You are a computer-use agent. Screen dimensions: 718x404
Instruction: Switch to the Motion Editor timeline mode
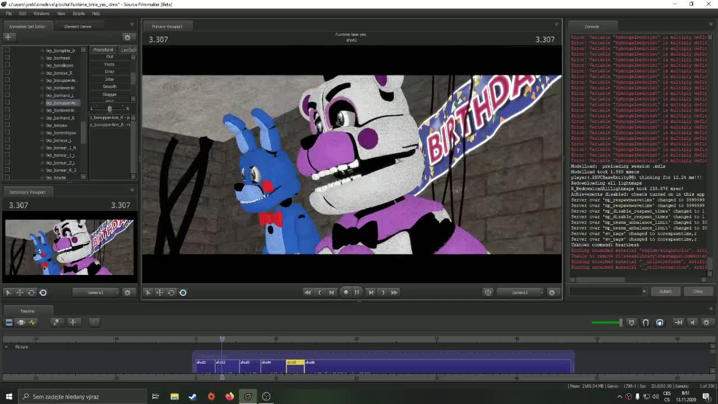pos(21,322)
